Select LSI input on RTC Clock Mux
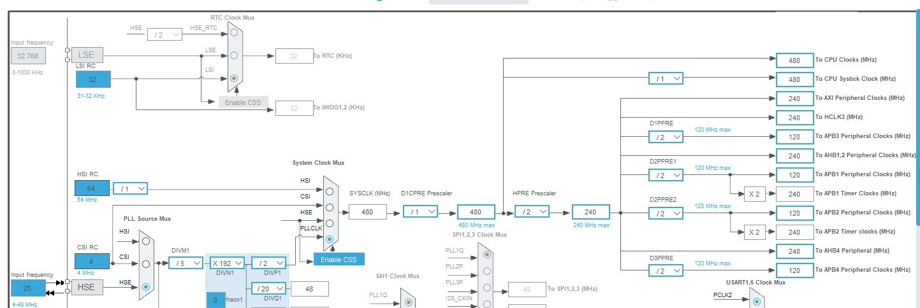 click(x=234, y=79)
